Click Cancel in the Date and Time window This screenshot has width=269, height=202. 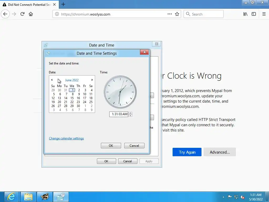click(128, 161)
